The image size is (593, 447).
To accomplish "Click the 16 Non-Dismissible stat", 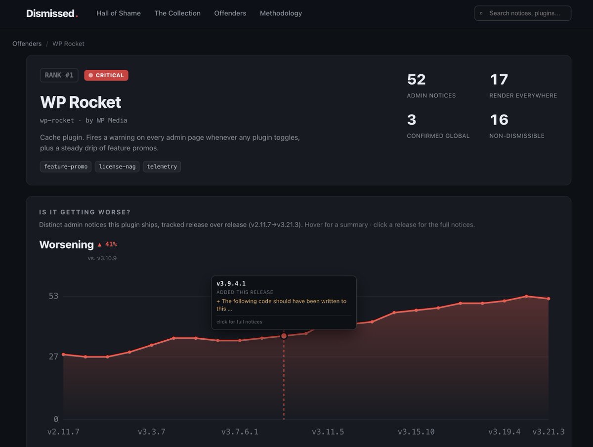I will [x=517, y=126].
